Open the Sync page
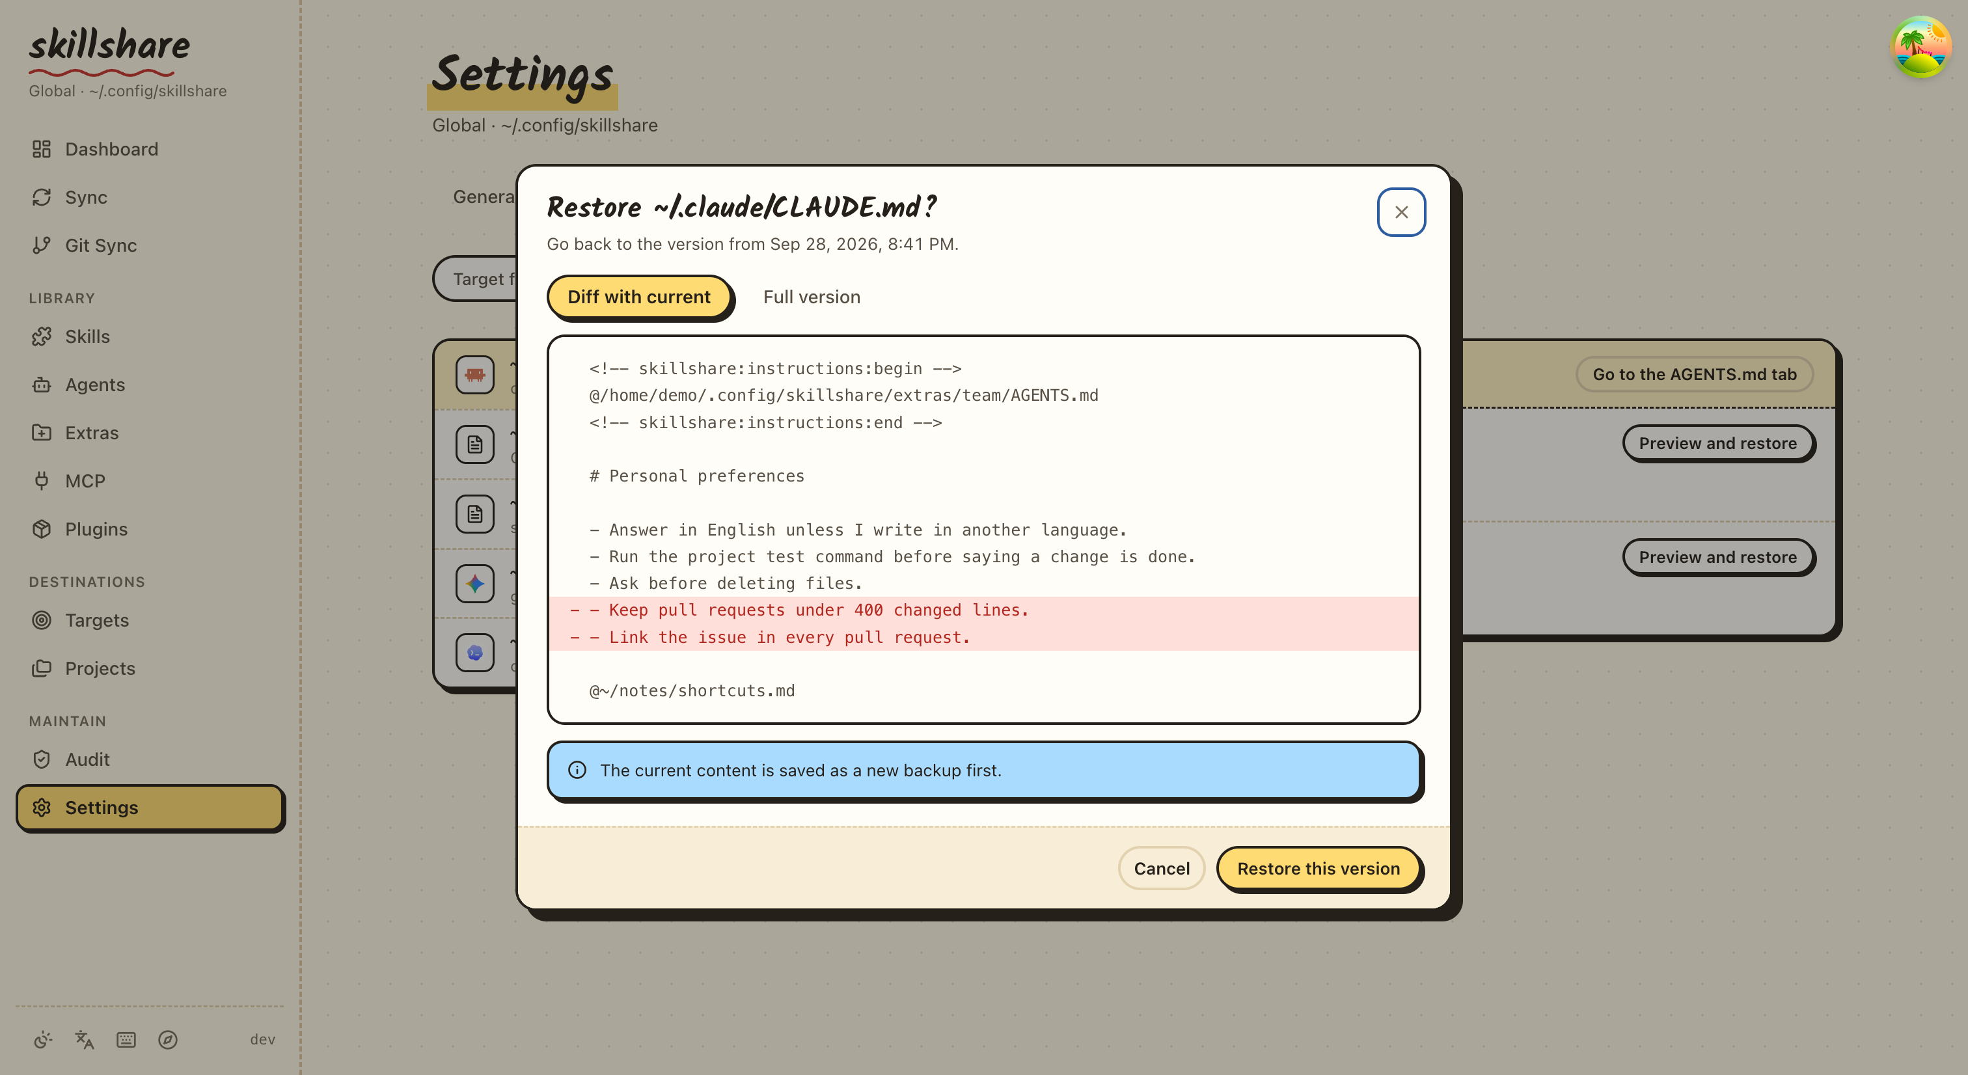1968x1075 pixels. [x=150, y=197]
